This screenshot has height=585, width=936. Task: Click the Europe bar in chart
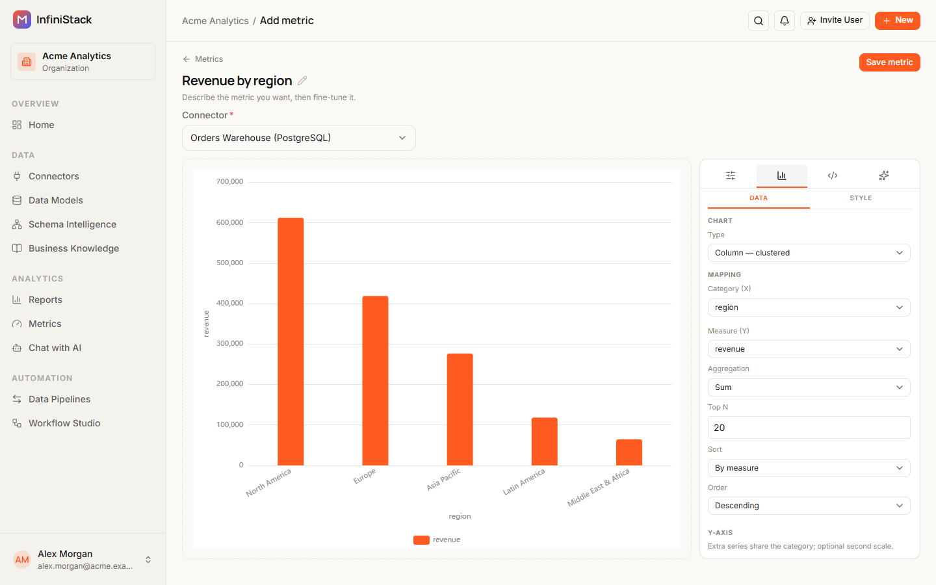[x=375, y=381]
